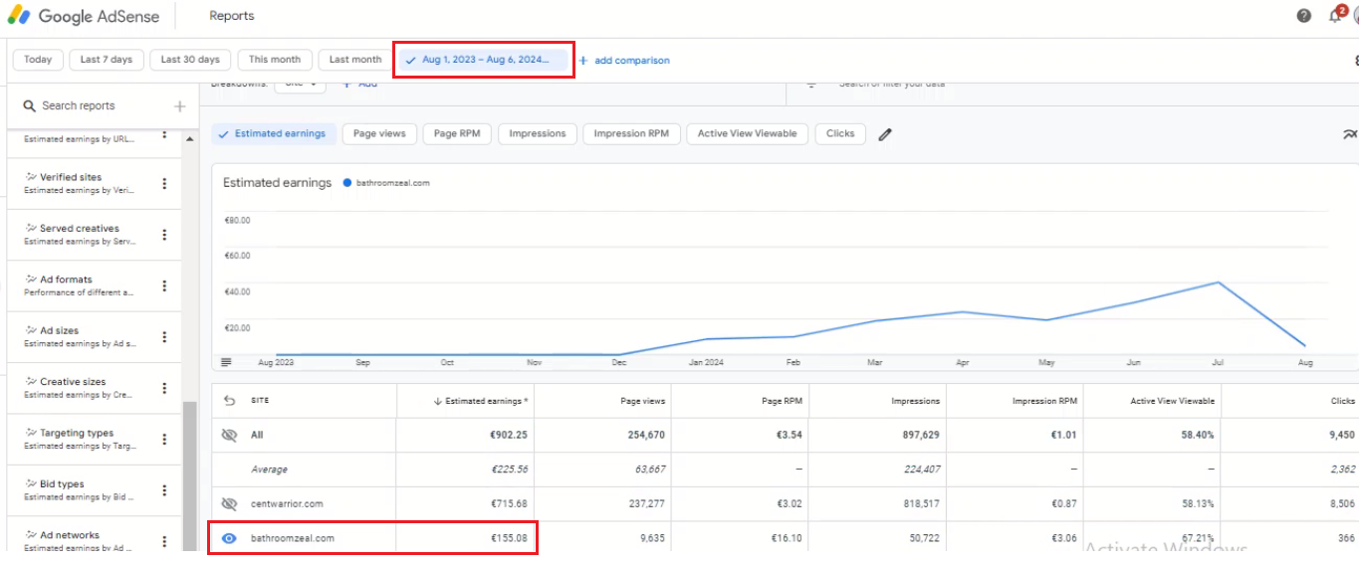Sort by the Page RPM column header
The image size is (1359, 565).
[782, 401]
